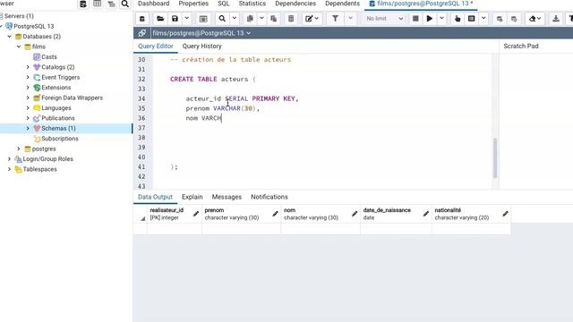Click the query editor vertical scrollbar
Screen dimensions: 573x322
[x=495, y=157]
